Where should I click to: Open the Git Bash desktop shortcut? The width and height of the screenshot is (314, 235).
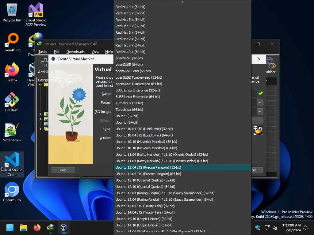(x=12, y=102)
